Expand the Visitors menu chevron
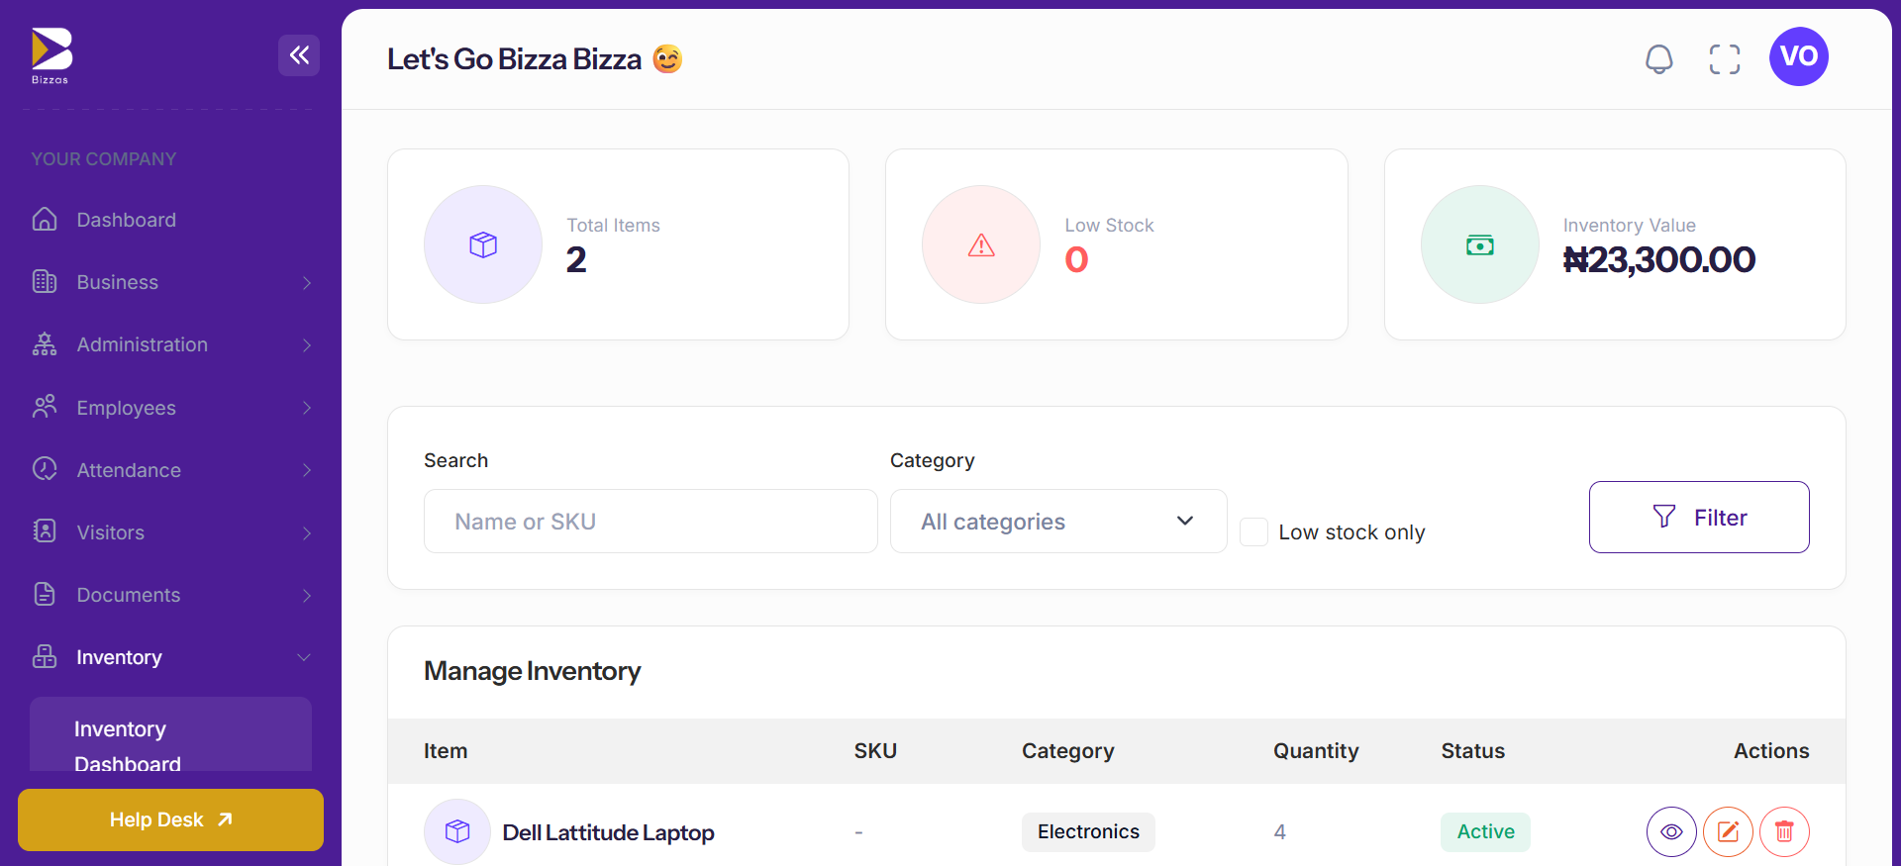 point(307,533)
